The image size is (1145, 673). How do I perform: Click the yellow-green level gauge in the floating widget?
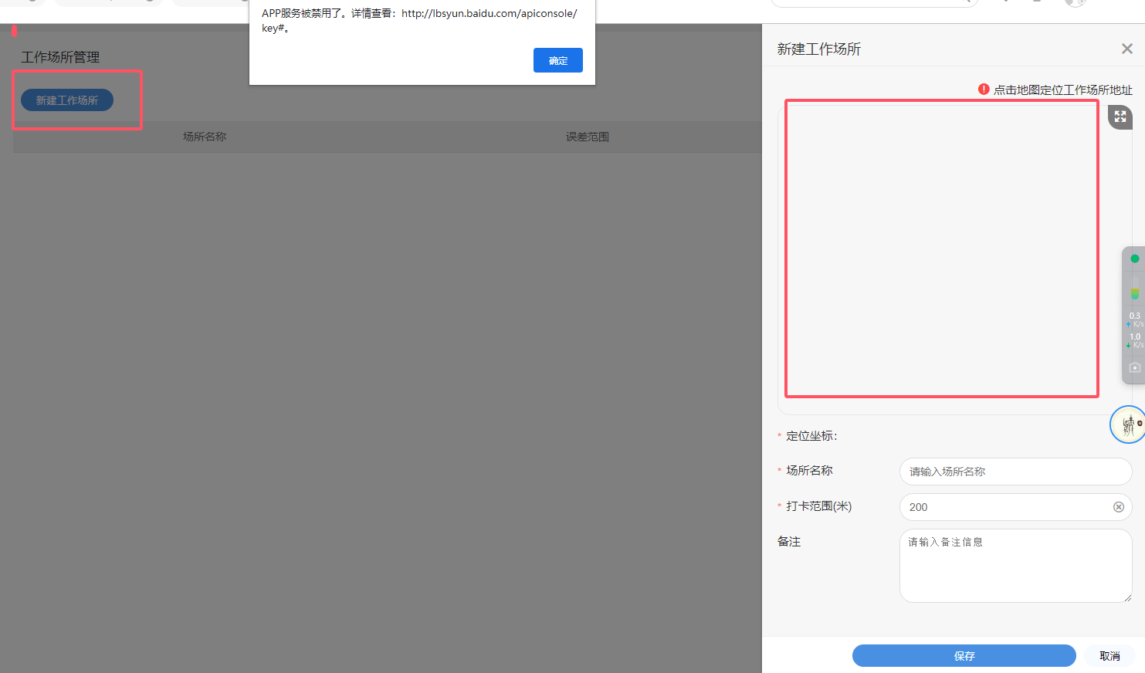[1134, 293]
